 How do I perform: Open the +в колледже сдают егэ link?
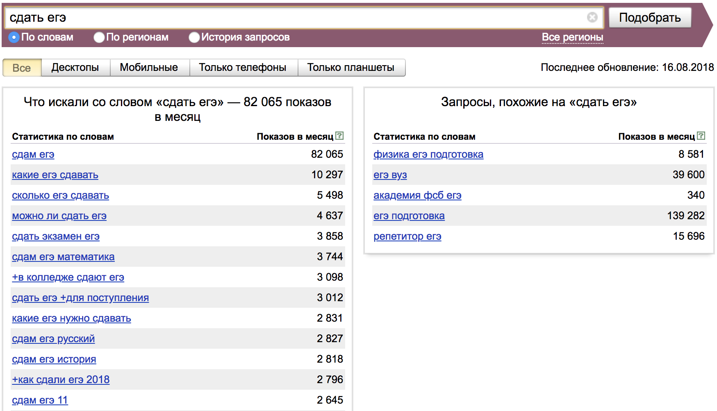click(x=68, y=277)
